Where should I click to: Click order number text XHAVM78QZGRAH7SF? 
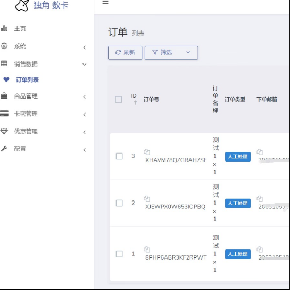(176, 160)
